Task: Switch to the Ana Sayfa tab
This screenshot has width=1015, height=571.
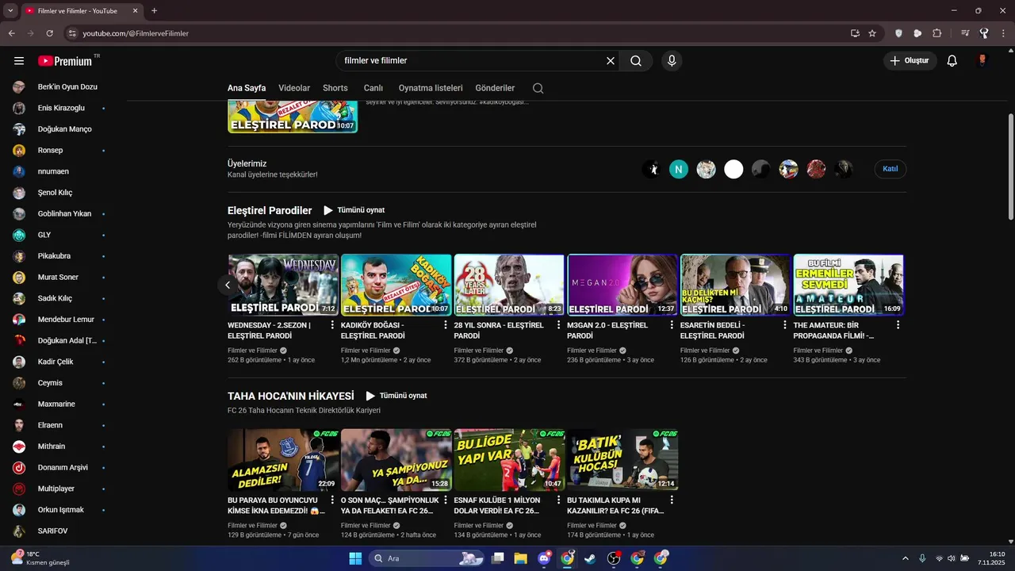Action: (x=247, y=88)
